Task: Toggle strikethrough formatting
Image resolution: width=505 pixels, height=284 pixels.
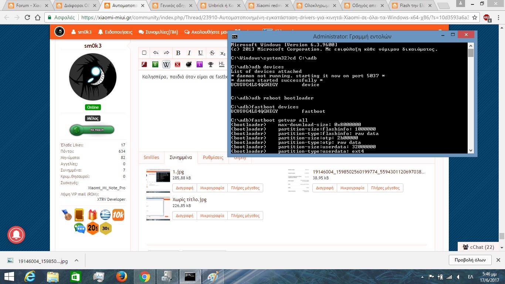Action: pos(212,53)
